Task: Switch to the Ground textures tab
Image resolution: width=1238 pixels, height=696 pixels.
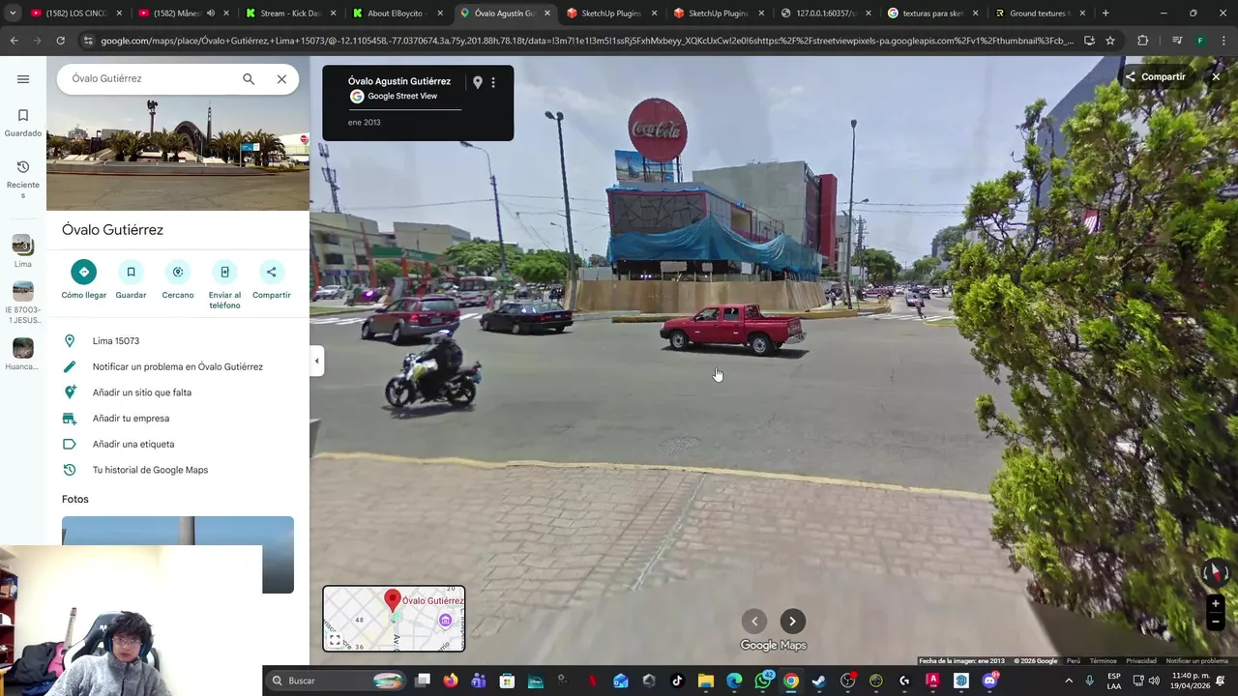Action: coord(1039,14)
